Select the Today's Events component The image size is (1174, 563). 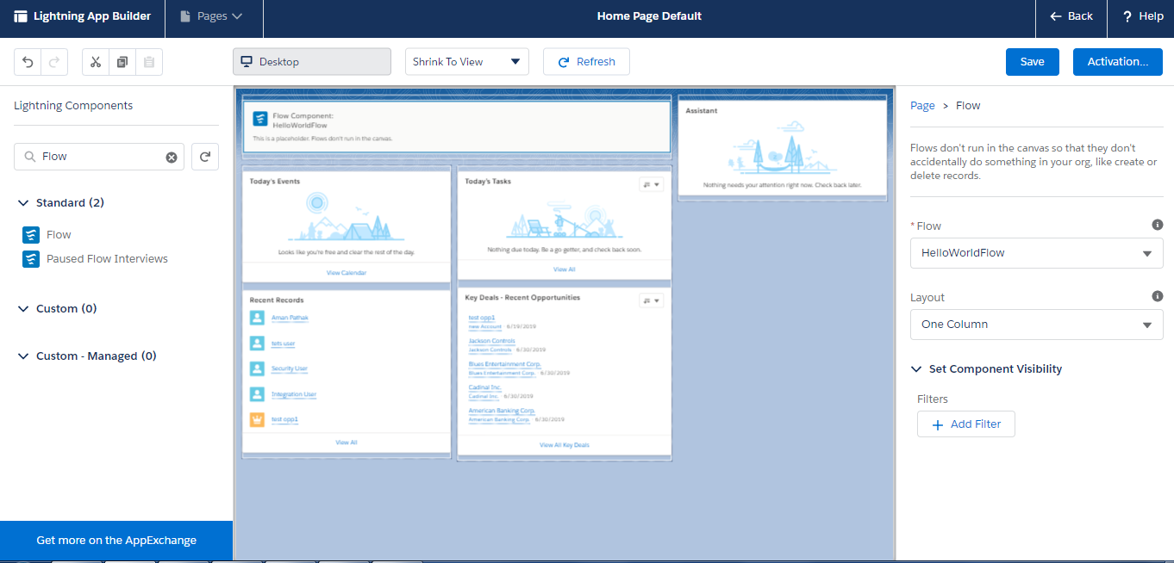pyautogui.click(x=347, y=226)
